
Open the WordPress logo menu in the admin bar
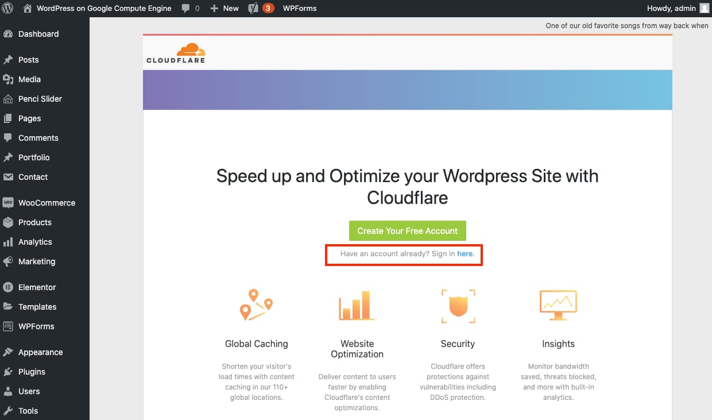coord(8,9)
